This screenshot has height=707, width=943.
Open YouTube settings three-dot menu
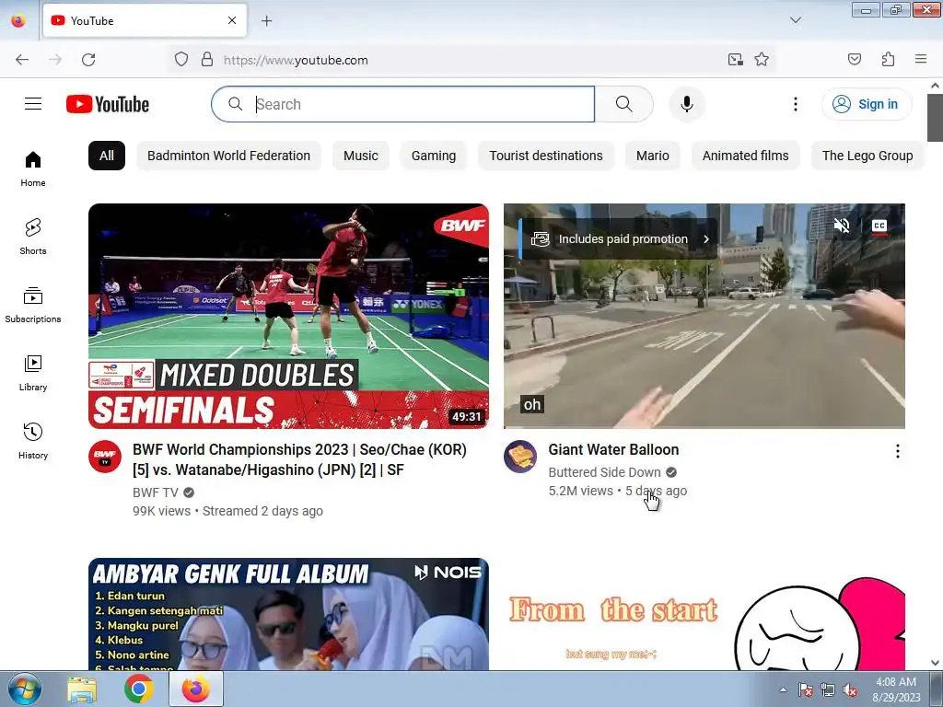tap(796, 104)
